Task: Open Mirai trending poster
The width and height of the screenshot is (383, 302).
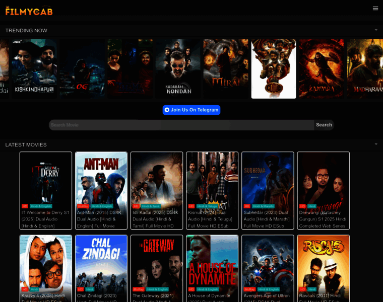Action: [226, 69]
